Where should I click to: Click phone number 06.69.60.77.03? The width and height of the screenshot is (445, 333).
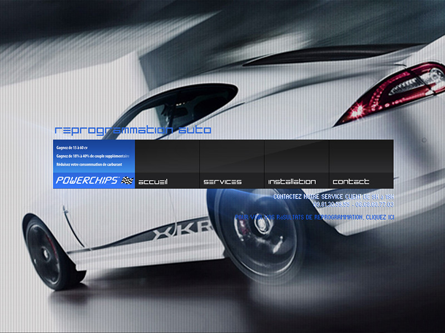375,204
